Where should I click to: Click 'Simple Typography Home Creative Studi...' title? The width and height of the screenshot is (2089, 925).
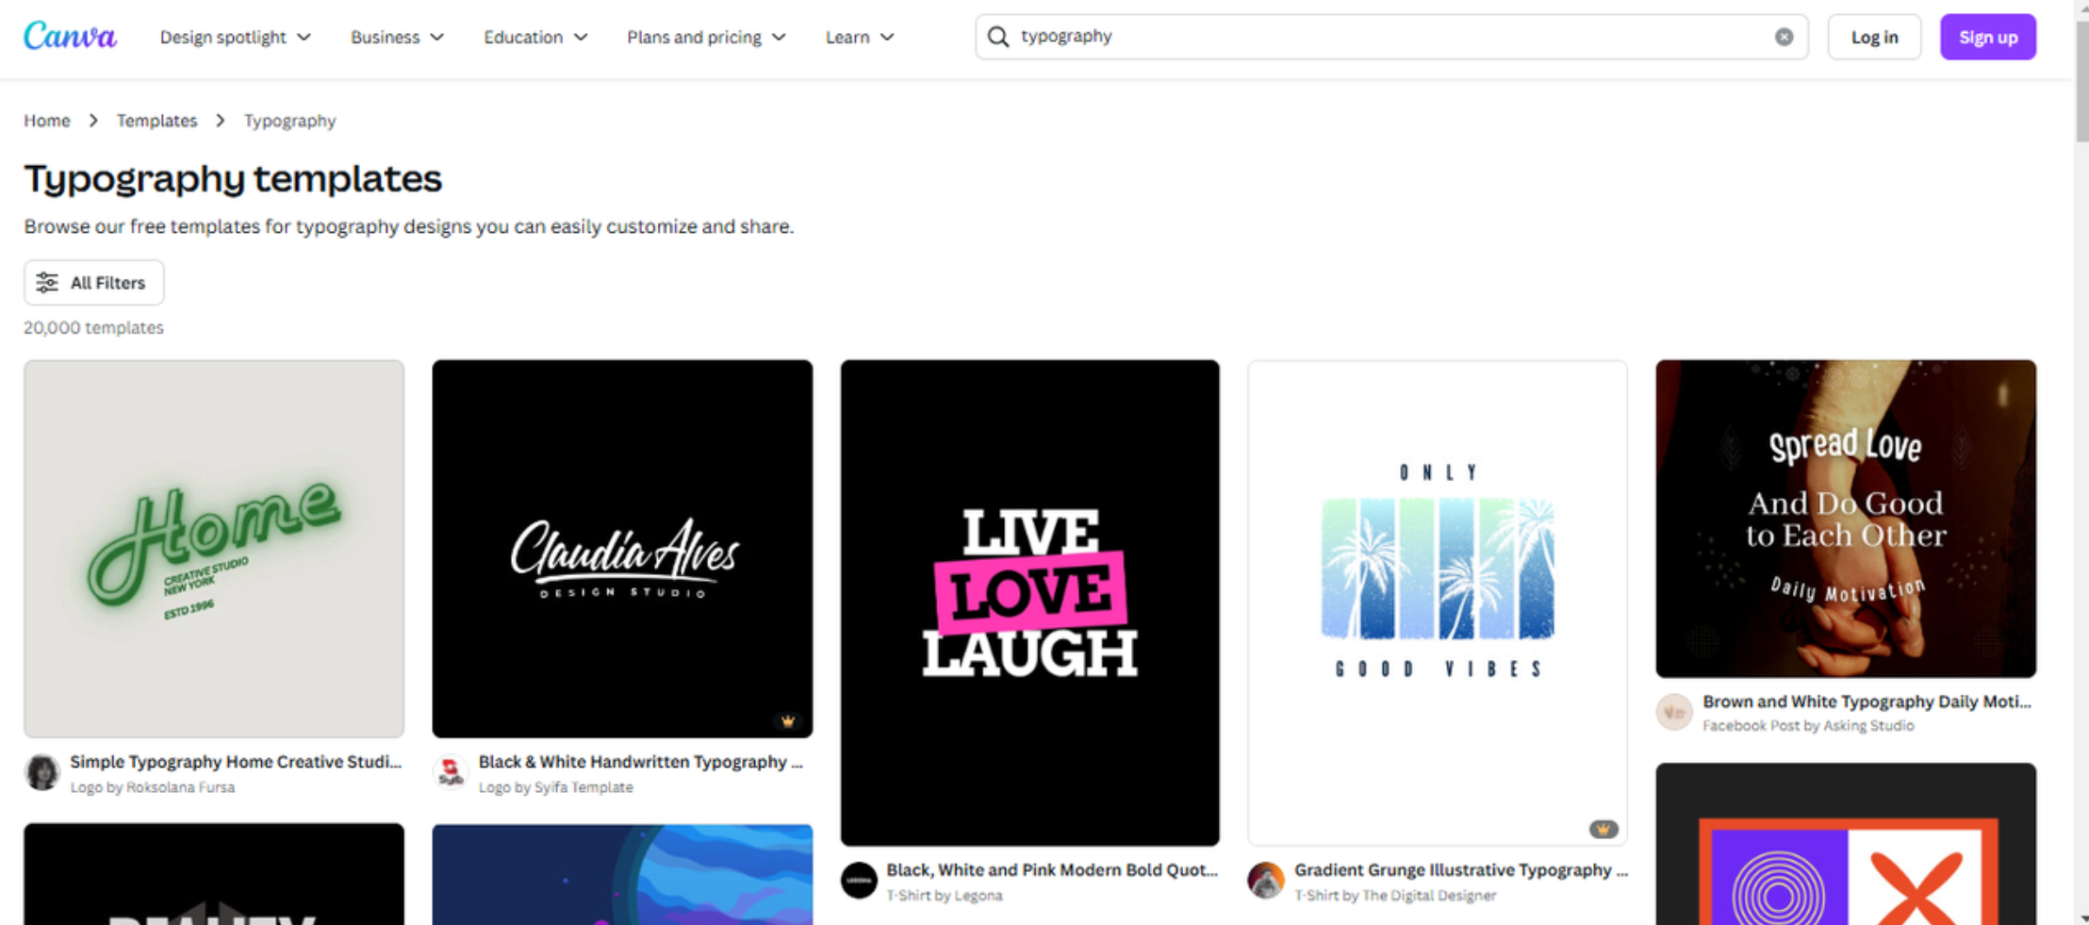[x=236, y=762]
